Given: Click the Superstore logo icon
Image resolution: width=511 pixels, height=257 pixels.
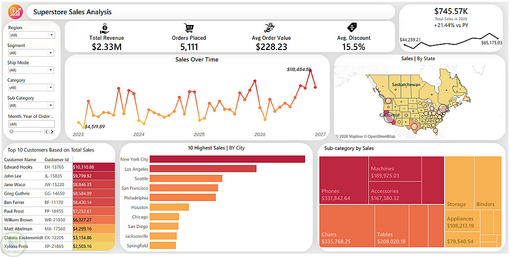Looking at the screenshot, I should (15, 12).
